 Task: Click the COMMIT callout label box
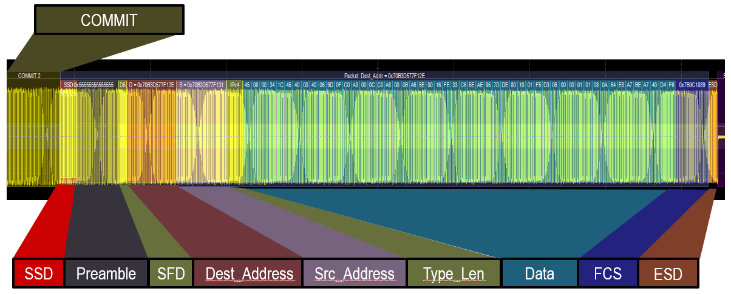click(x=109, y=20)
